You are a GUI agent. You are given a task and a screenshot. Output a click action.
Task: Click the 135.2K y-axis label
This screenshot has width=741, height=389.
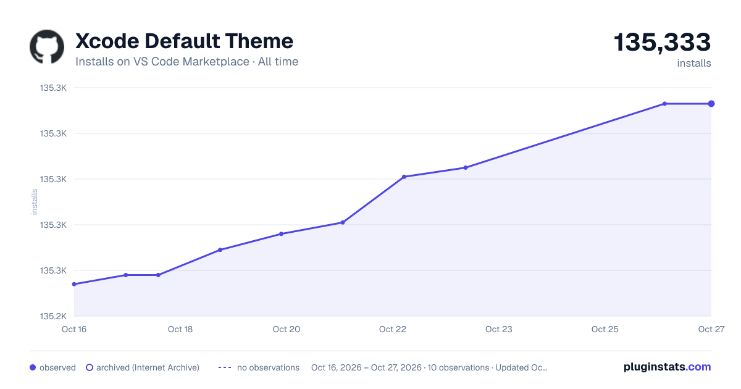click(x=53, y=316)
